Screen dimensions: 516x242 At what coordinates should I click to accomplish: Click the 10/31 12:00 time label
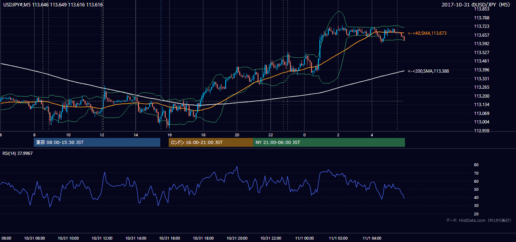click(102, 238)
